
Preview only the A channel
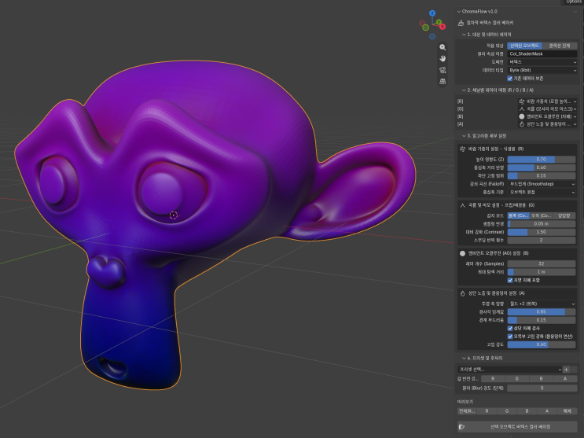(547, 411)
